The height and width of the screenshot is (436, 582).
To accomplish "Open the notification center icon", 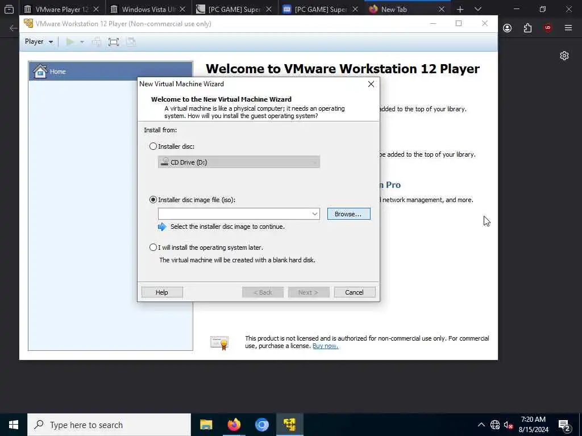I will coord(564,425).
